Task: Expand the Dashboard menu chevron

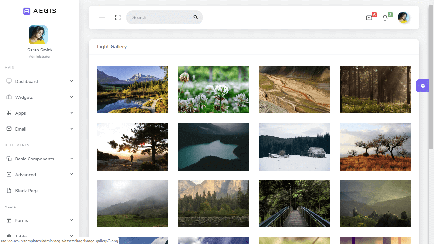Action: pos(71,81)
